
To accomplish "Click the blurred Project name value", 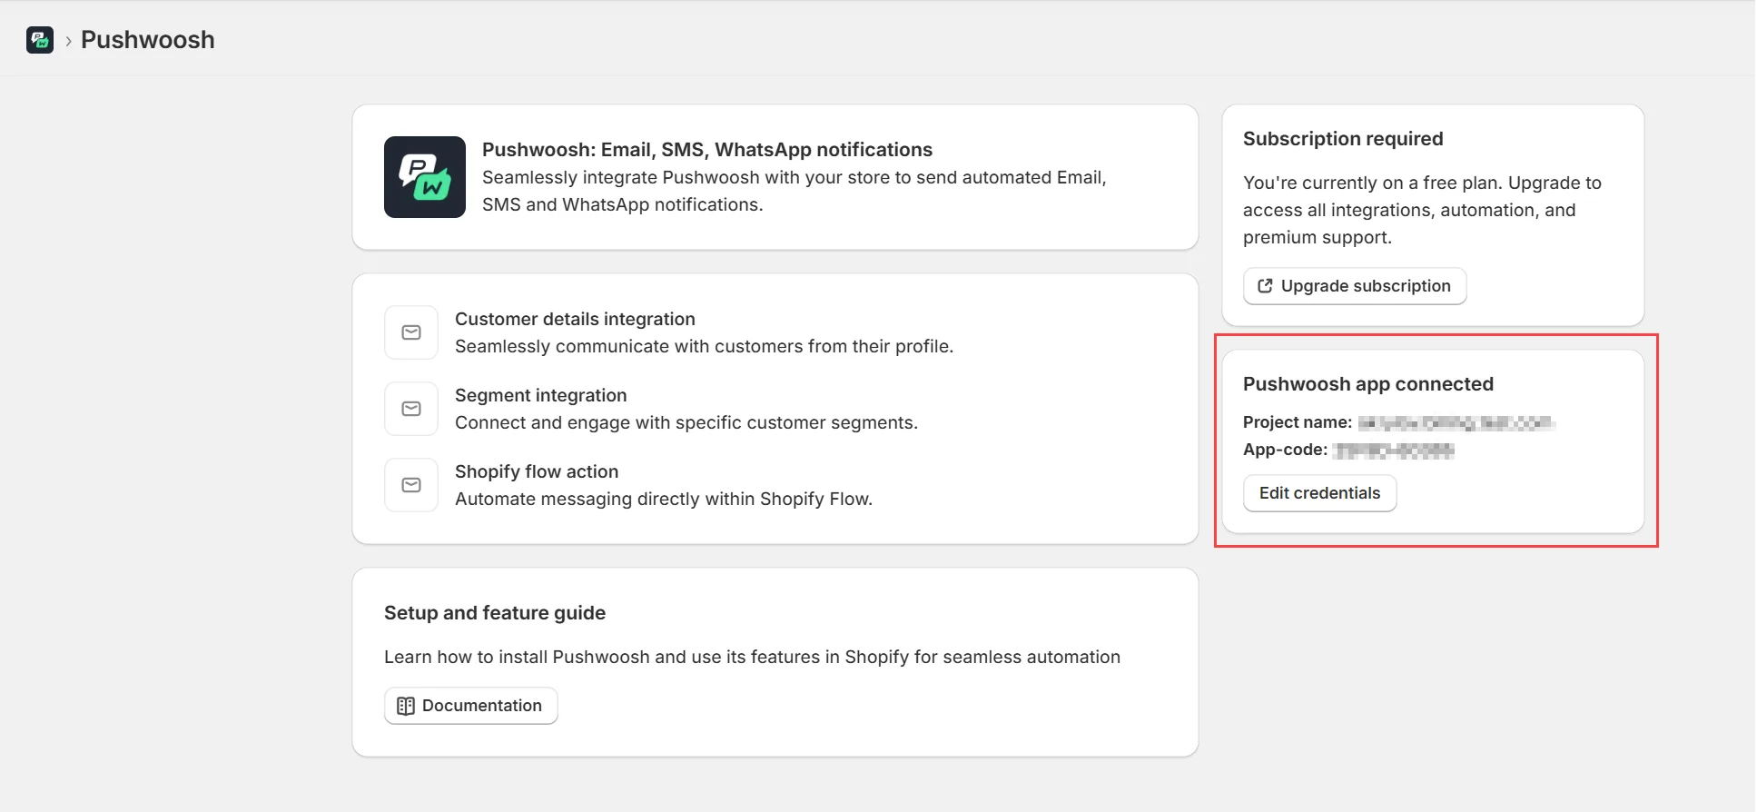I will [x=1456, y=422].
